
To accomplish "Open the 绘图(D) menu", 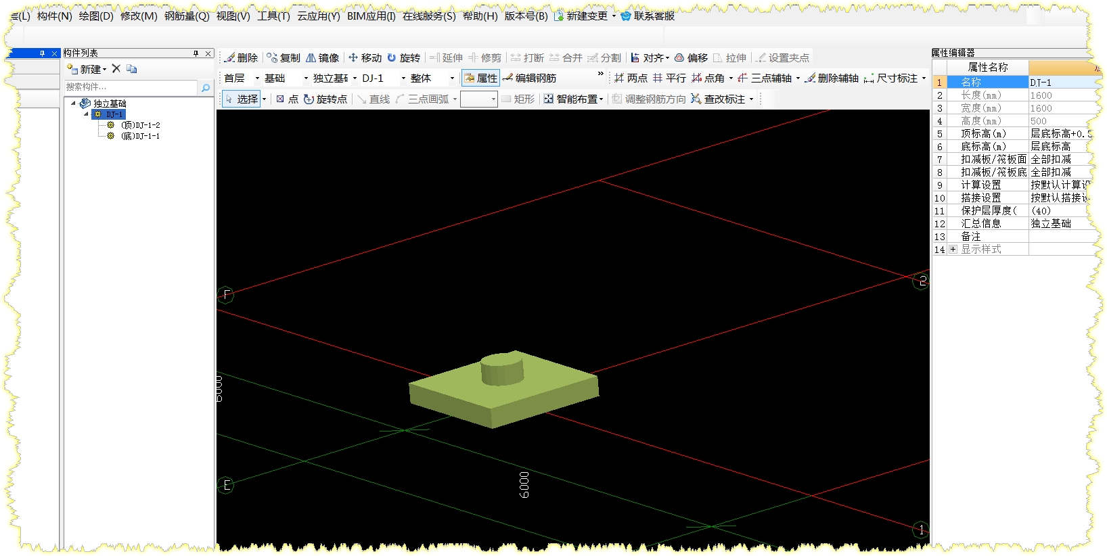I will [x=96, y=16].
